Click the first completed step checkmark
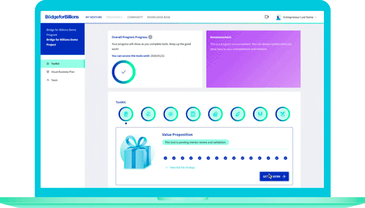365x208 pixels. [x=165, y=158]
